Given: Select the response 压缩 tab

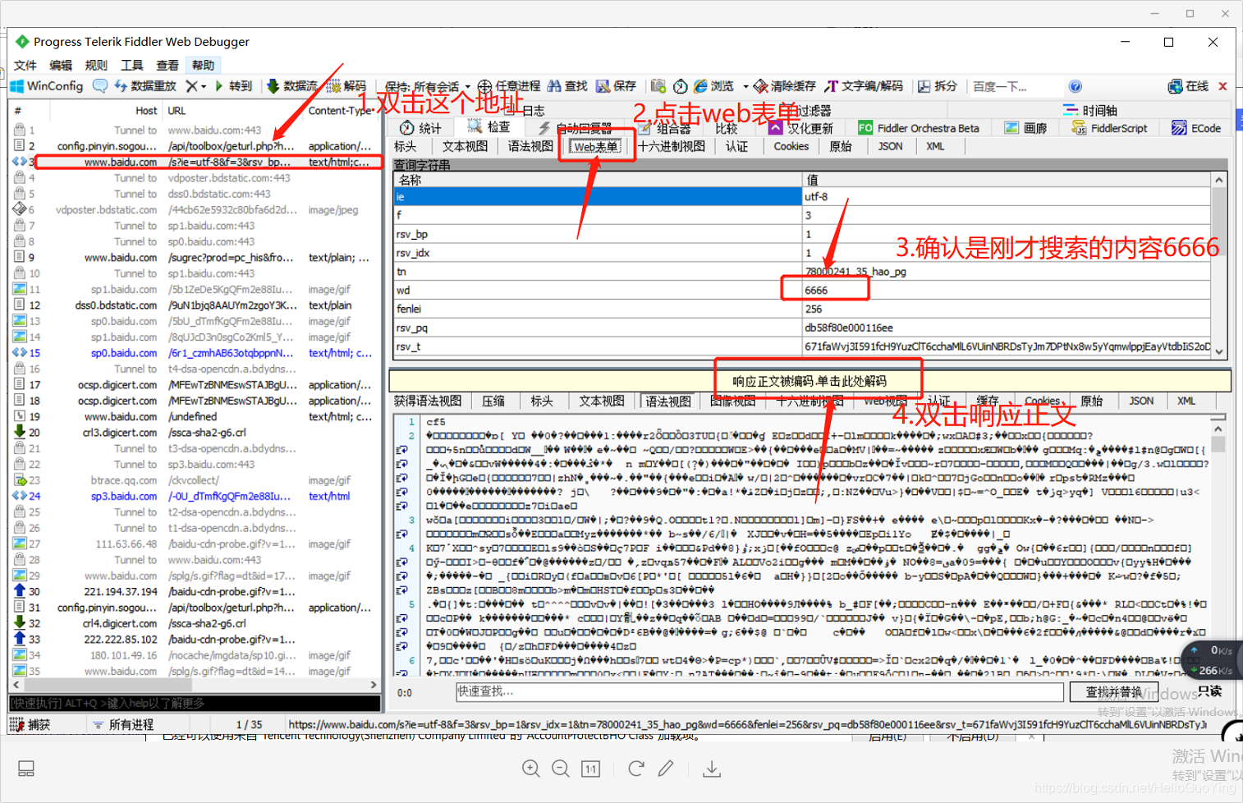Looking at the screenshot, I should tap(493, 401).
